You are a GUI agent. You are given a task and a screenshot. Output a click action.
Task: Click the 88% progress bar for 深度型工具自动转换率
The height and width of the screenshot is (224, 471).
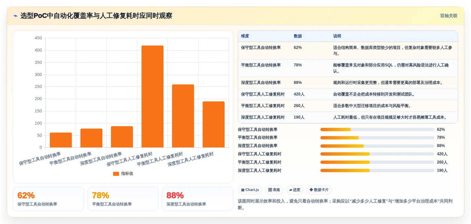pyautogui.click(x=377, y=146)
